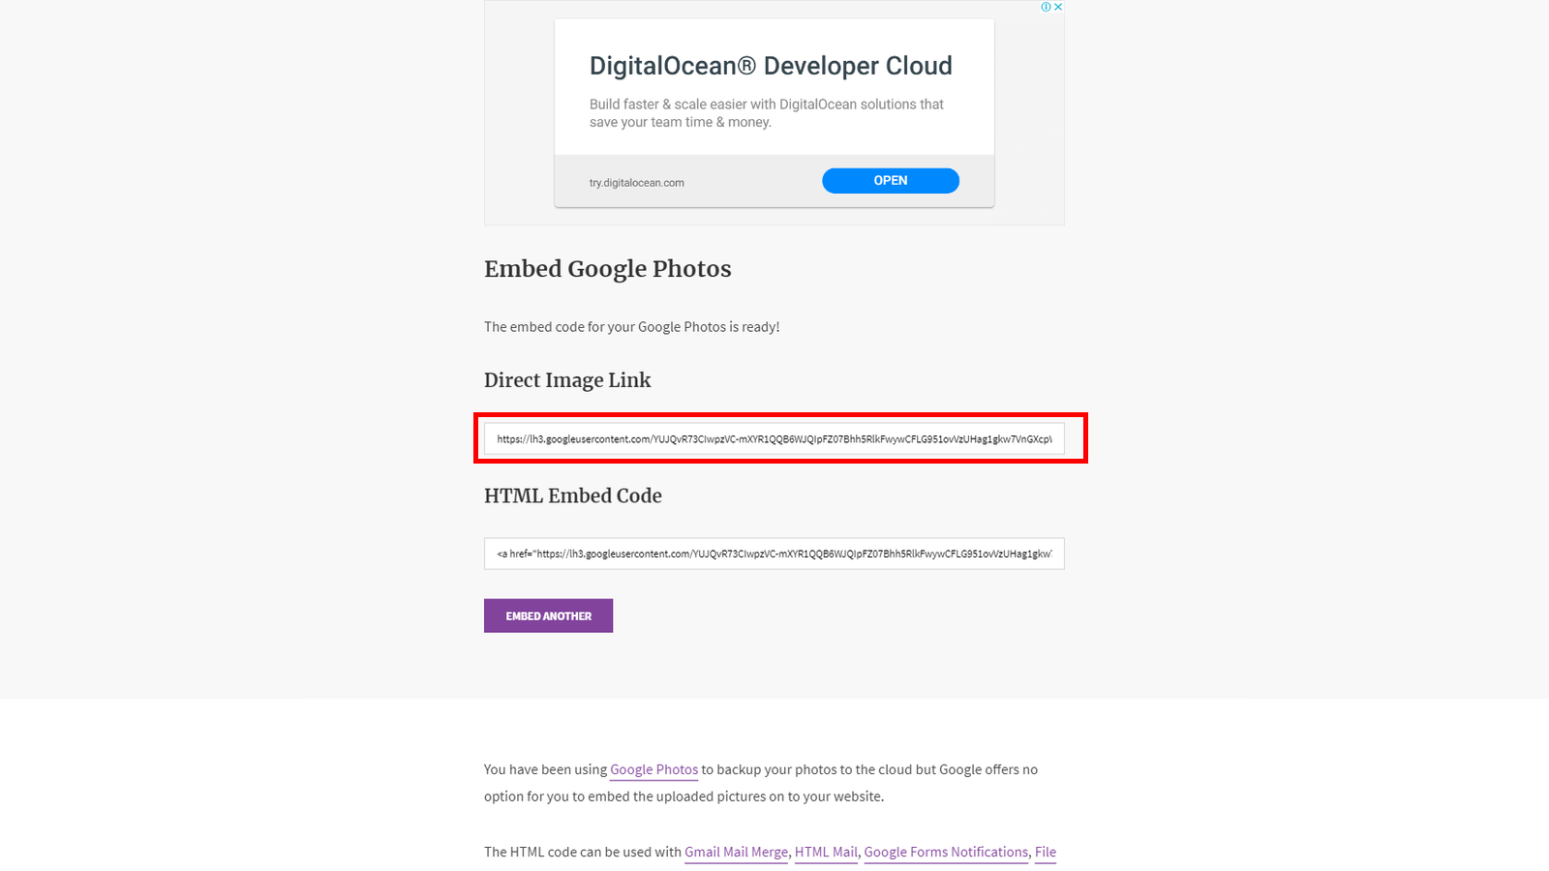The image size is (1549, 871).
Task: Click the OPEN button on the DigitalOcean ad
Action: point(889,180)
